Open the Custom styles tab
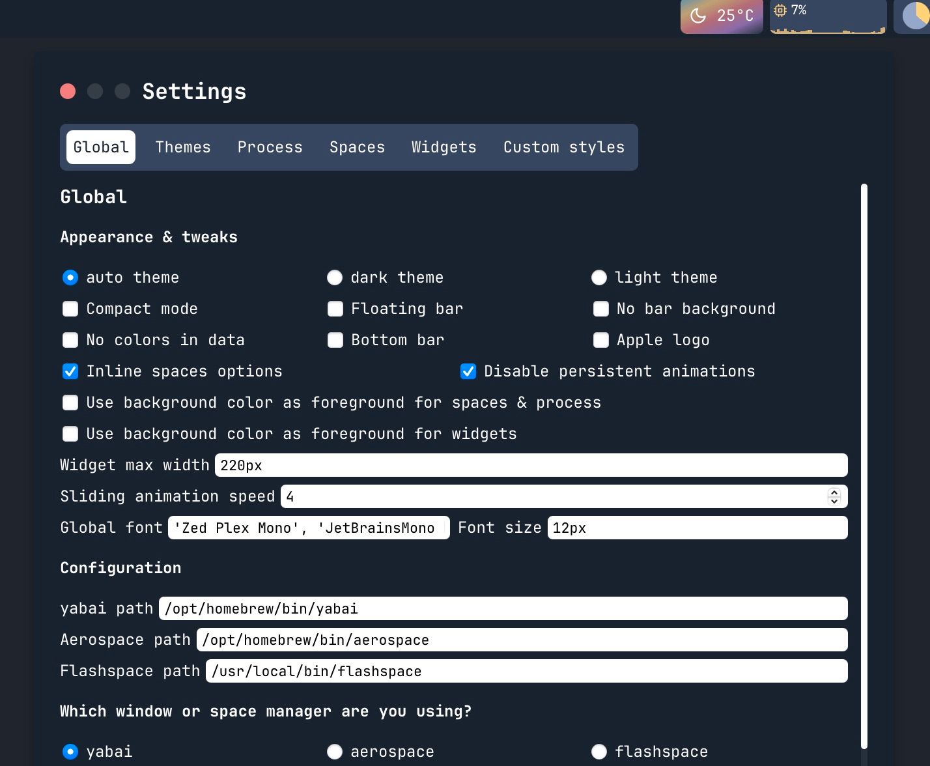The width and height of the screenshot is (930, 766). click(564, 147)
